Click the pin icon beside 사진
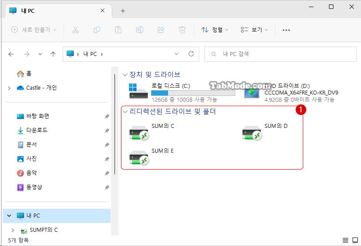 pyautogui.click(x=107, y=159)
